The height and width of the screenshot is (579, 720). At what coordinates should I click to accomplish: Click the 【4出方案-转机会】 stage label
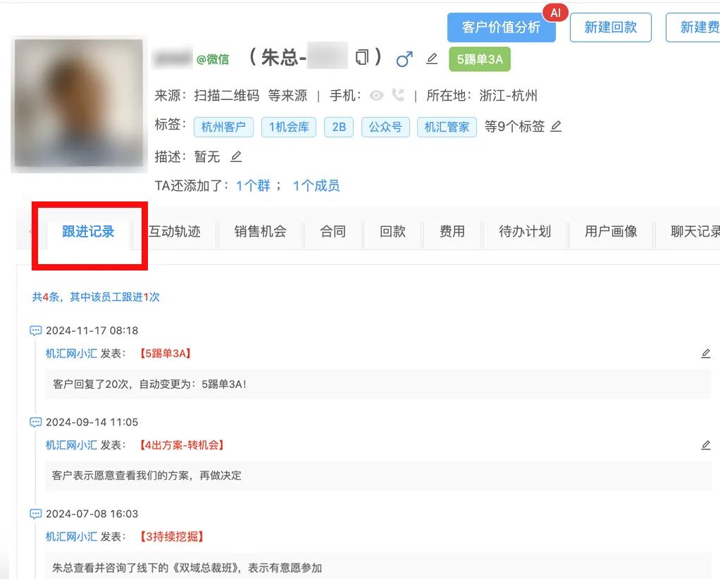point(182,445)
